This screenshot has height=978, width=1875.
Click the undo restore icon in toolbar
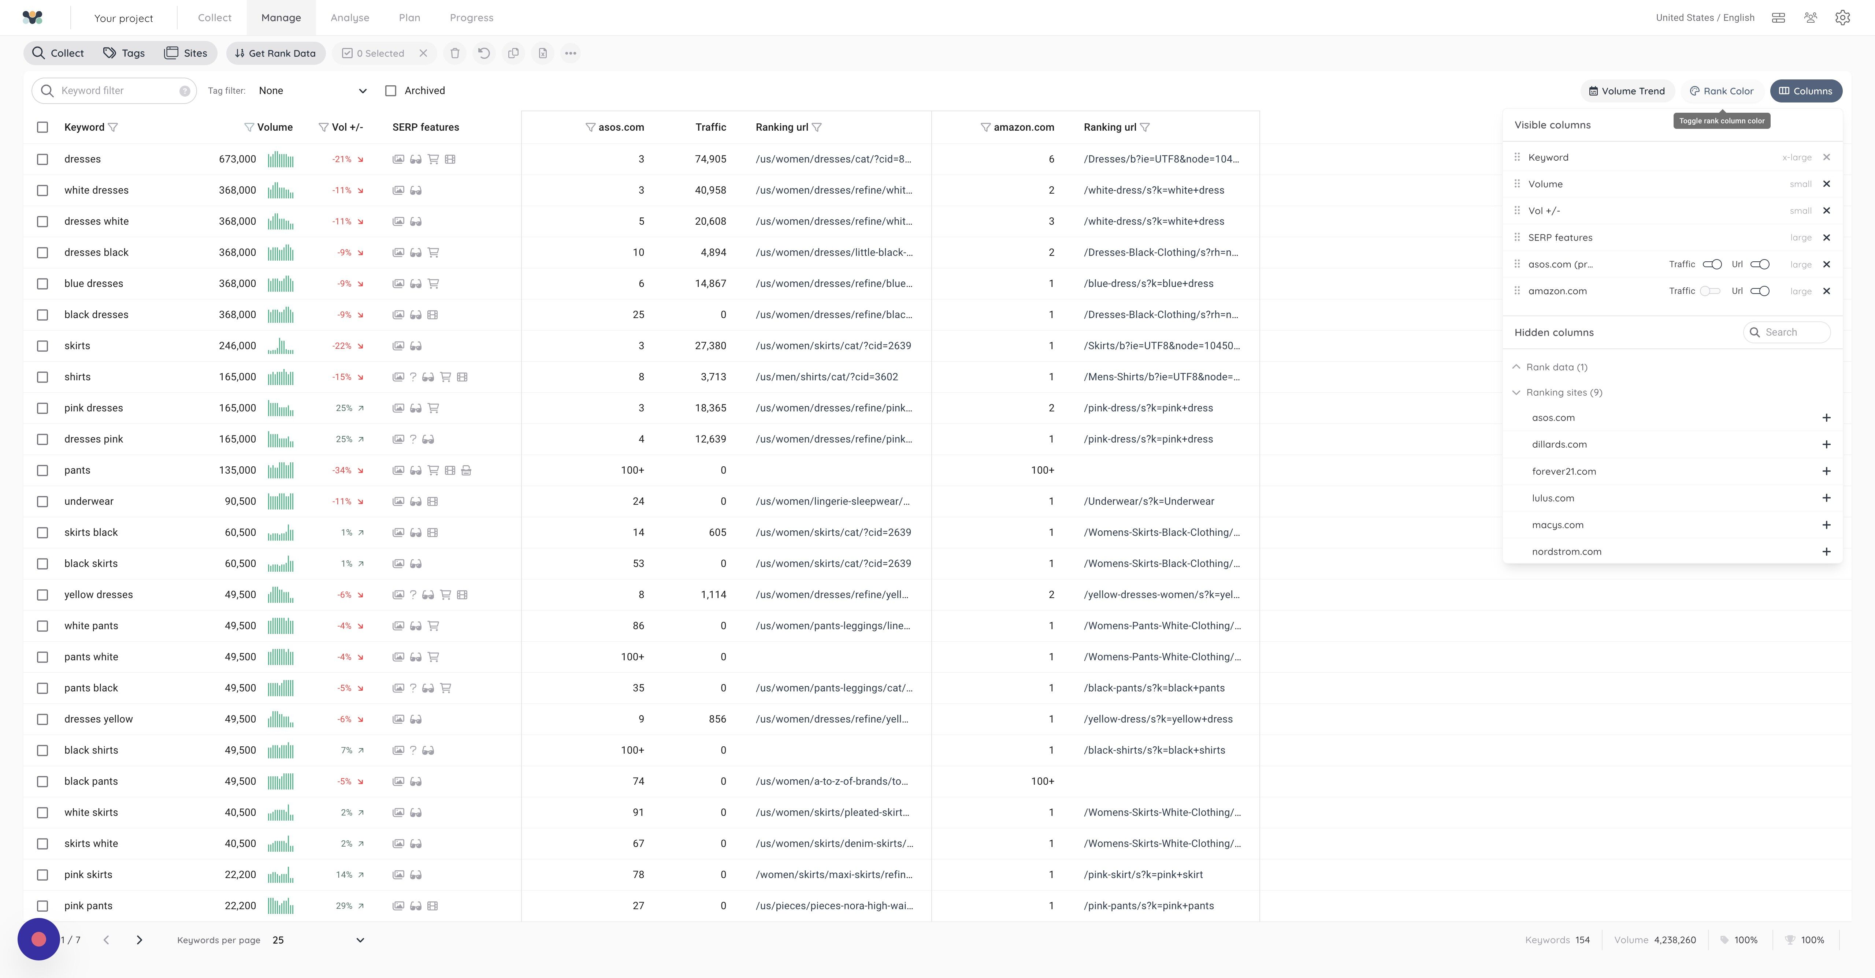click(x=484, y=53)
